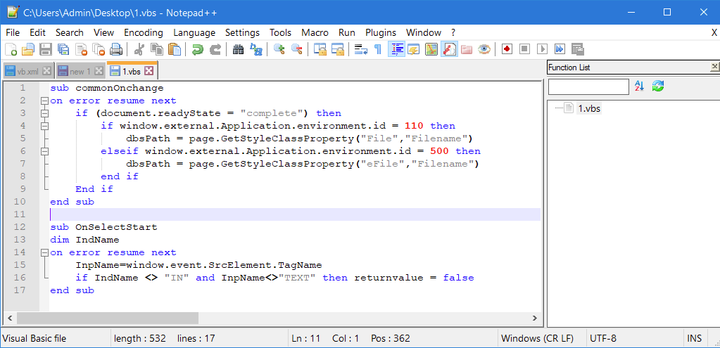Image resolution: width=720 pixels, height=348 pixels.
Task: Collapse the fold at line 4
Action: click(x=44, y=126)
